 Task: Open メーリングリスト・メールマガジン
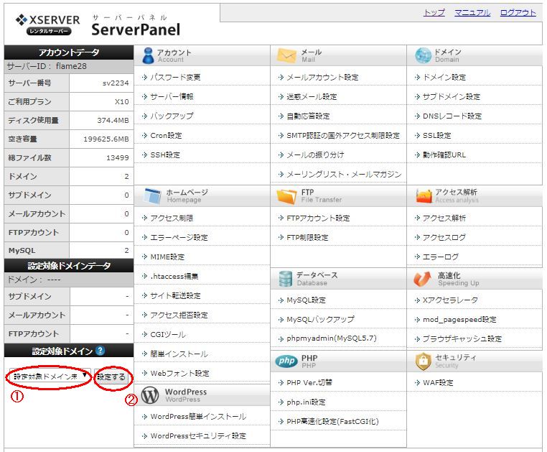344,174
